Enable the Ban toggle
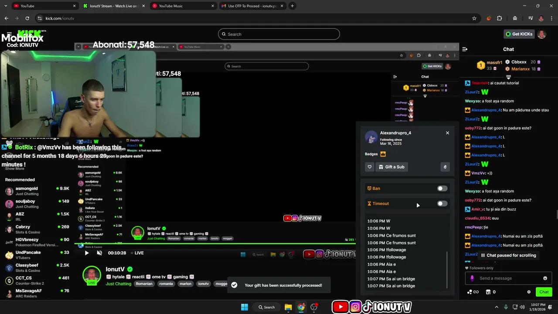 point(442,188)
